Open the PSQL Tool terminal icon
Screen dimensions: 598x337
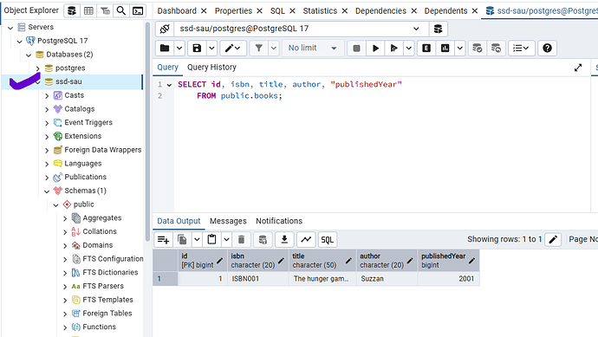tap(138, 10)
